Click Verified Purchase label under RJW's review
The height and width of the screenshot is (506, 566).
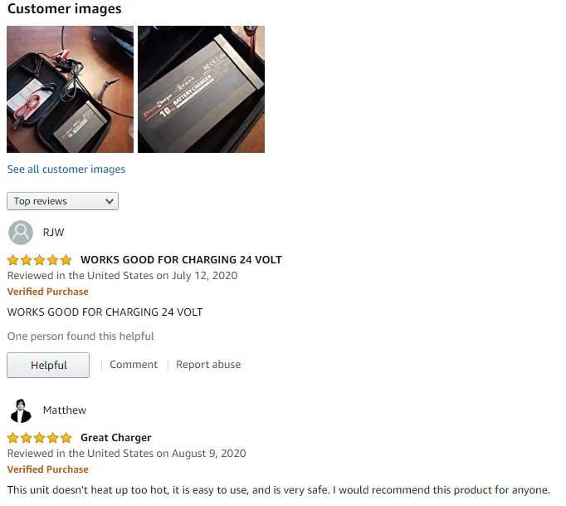point(47,292)
